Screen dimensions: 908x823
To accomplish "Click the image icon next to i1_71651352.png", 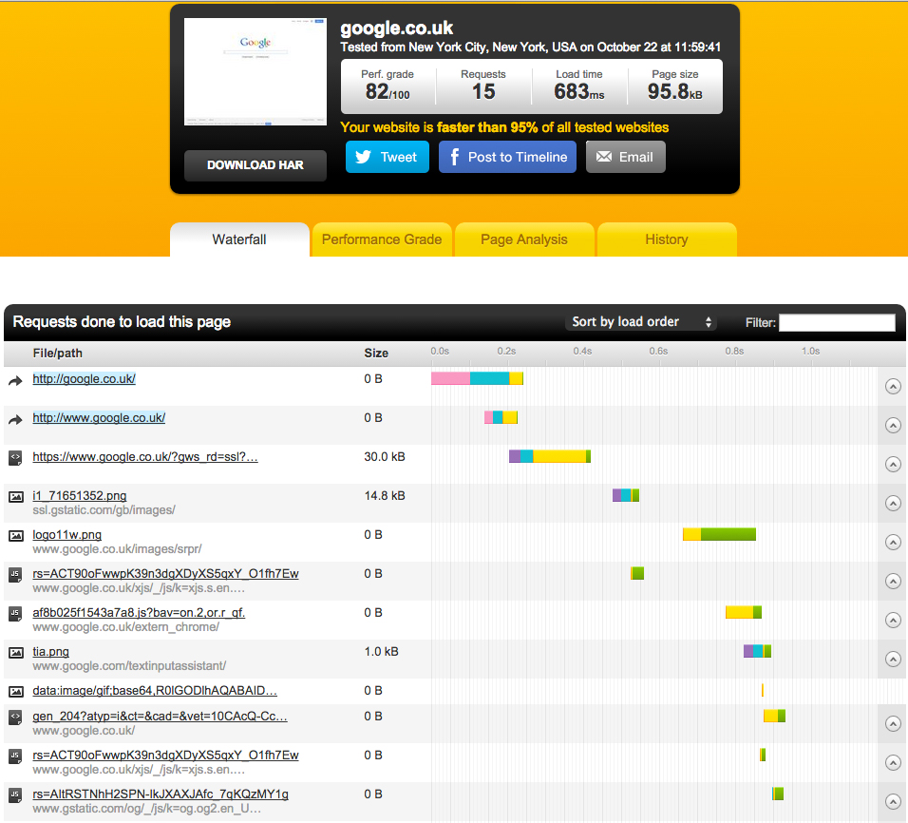I will [15, 497].
